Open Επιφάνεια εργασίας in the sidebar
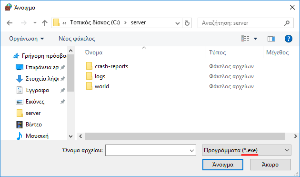 point(37,67)
